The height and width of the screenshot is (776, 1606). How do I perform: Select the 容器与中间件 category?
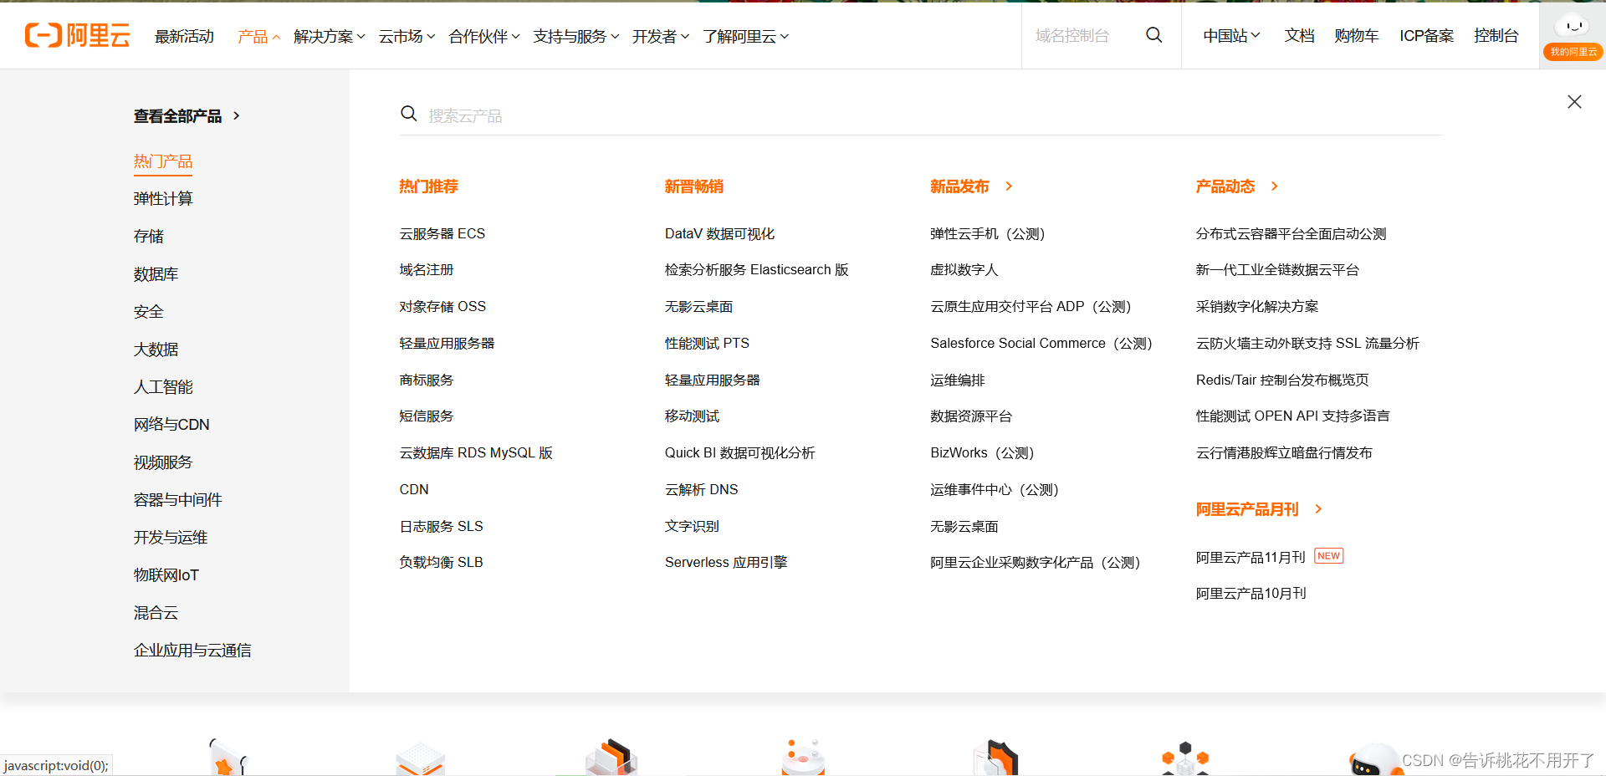pyautogui.click(x=178, y=500)
